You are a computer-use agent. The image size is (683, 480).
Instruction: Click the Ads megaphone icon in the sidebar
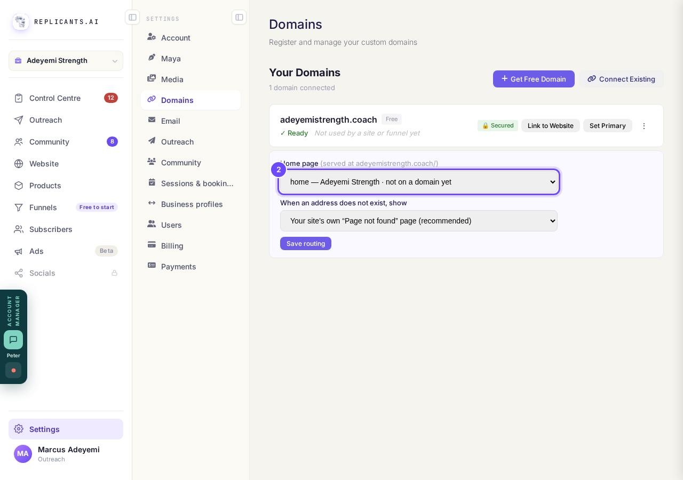[19, 251]
